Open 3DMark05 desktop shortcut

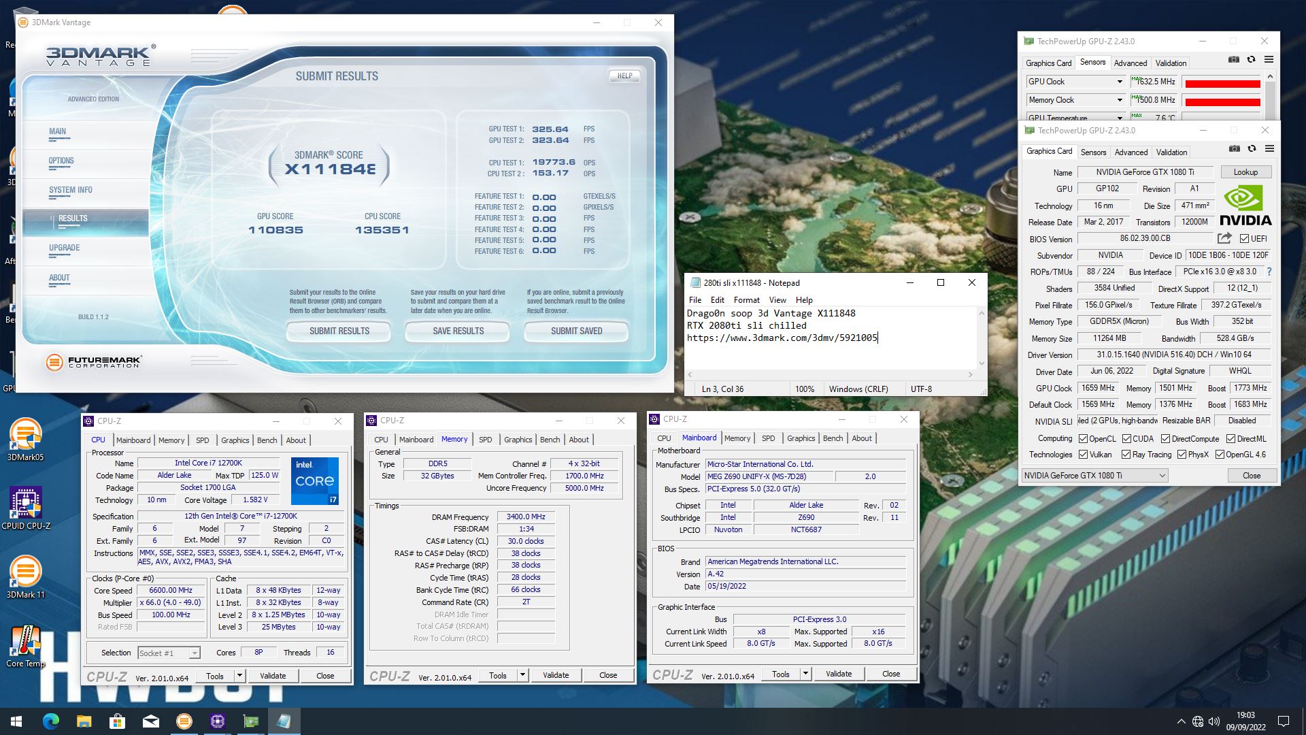[25, 440]
